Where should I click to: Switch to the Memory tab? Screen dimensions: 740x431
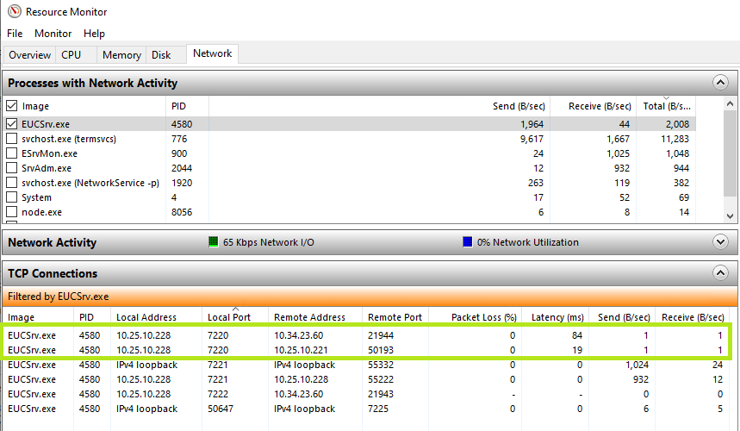pyautogui.click(x=121, y=55)
